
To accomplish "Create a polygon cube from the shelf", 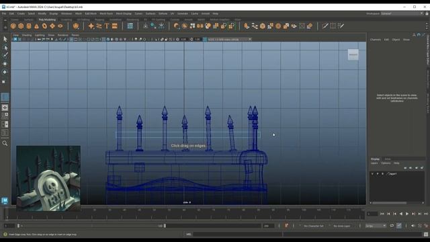I will (x=21, y=26).
